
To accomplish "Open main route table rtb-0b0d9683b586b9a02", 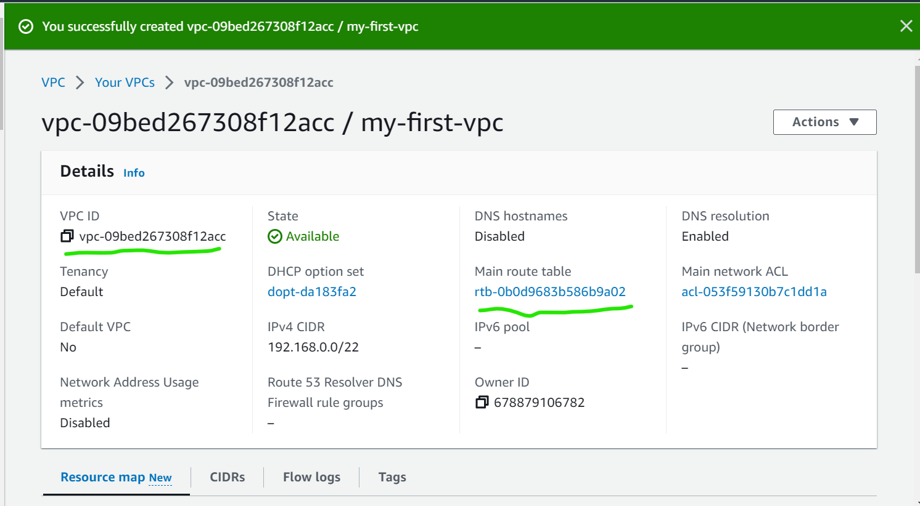I will 550,292.
